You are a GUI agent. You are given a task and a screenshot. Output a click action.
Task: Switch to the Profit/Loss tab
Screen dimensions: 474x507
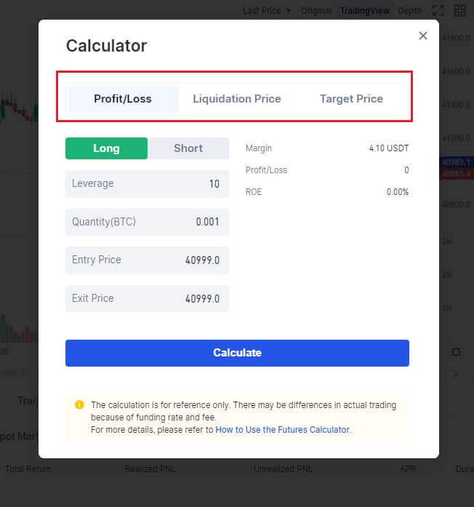coord(123,99)
